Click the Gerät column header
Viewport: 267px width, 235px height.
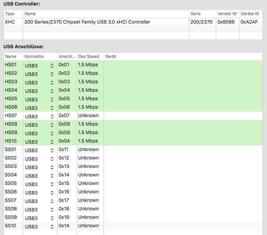pos(183,56)
